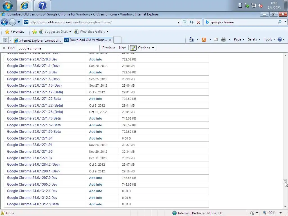Click the muted volume tray icon
The width and height of the screenshot is (288, 216).
(260, 6)
